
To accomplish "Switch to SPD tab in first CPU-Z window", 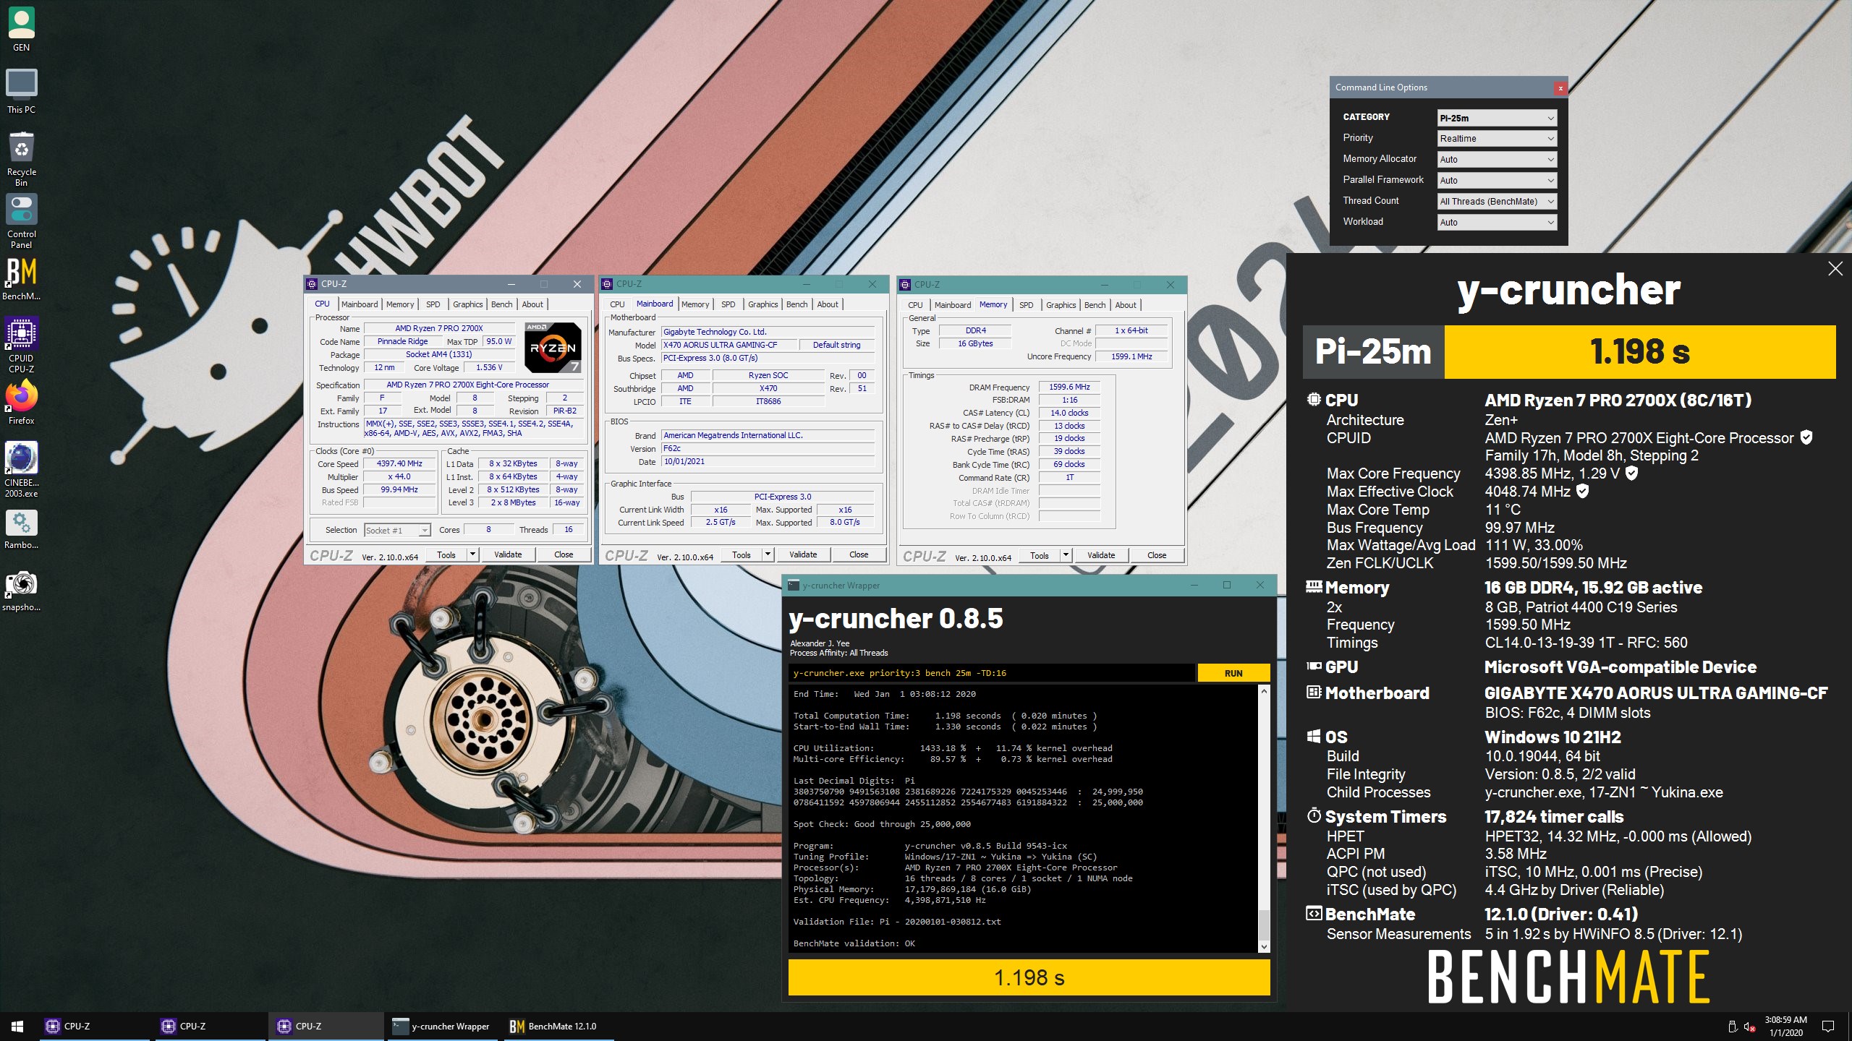I will click(x=433, y=304).
